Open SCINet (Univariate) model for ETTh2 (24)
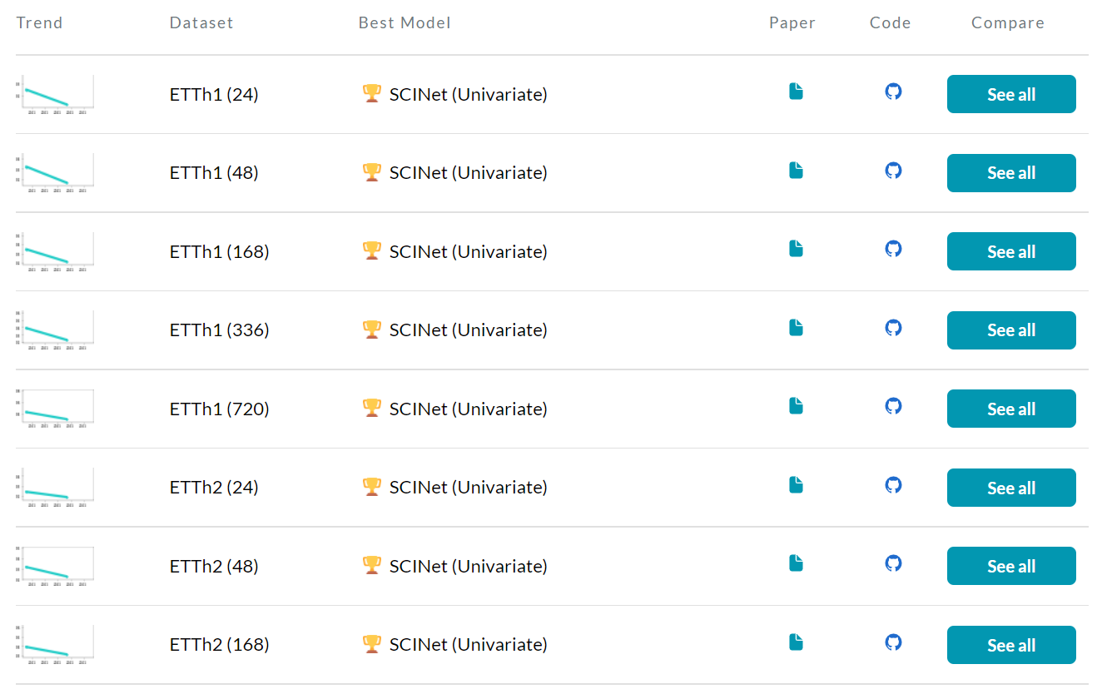Image resolution: width=1097 pixels, height=694 pixels. pyautogui.click(x=469, y=488)
